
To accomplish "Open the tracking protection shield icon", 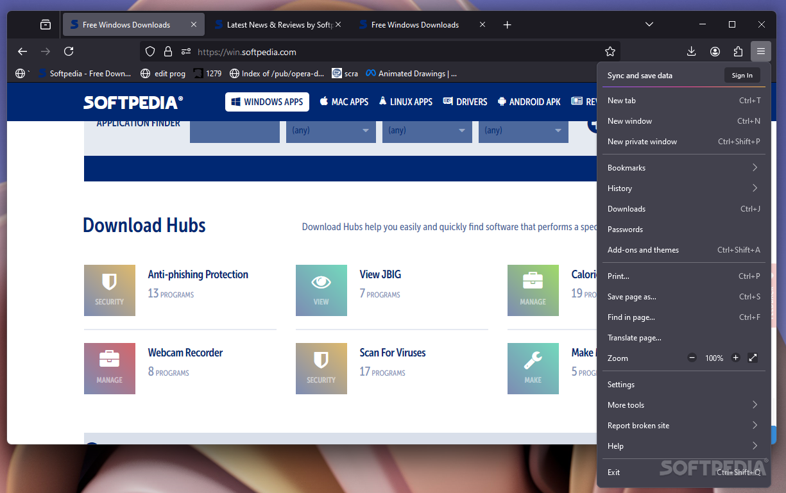I will click(x=150, y=52).
